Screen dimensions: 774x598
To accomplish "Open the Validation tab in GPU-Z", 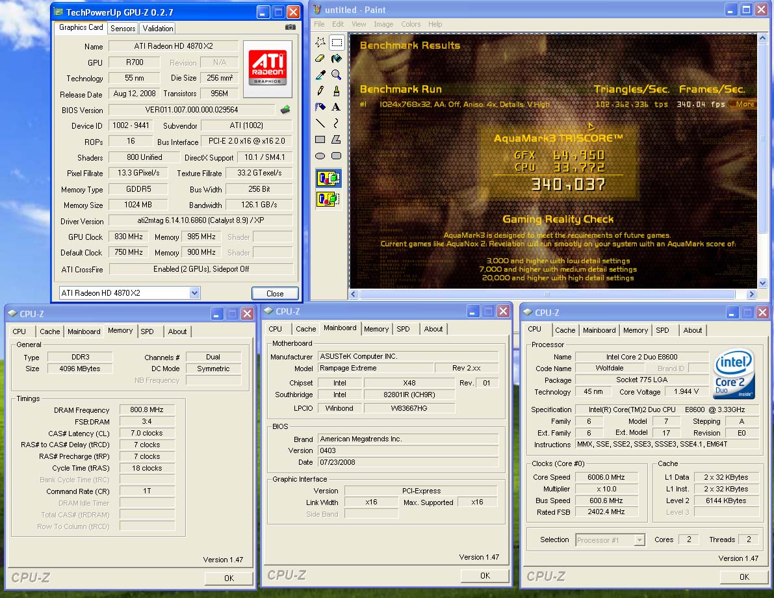I will coord(158,28).
